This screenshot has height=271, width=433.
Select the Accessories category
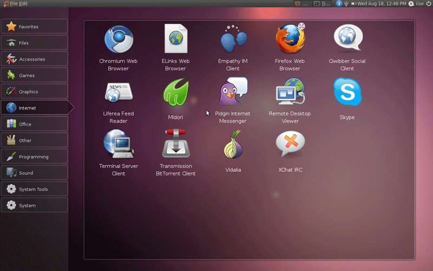(34, 59)
